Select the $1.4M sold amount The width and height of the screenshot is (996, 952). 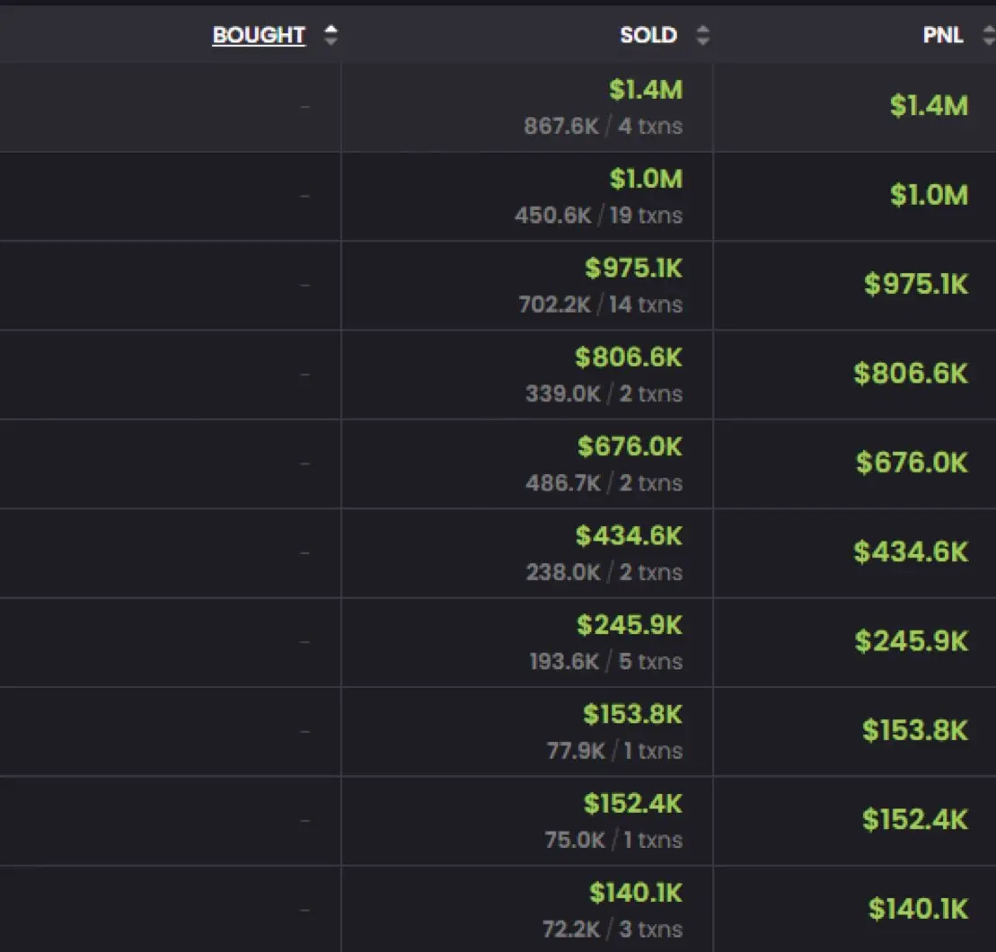(x=646, y=90)
